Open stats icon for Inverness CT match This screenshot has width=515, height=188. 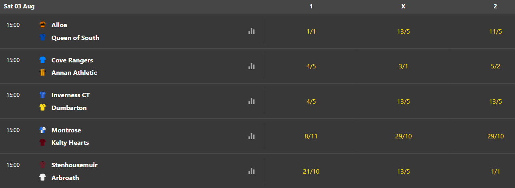click(x=251, y=101)
